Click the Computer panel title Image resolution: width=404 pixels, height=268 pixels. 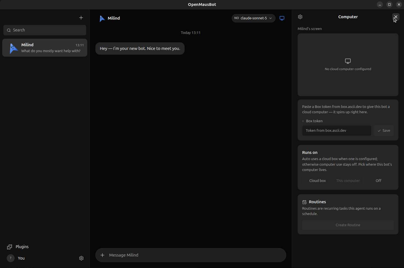[x=348, y=17]
